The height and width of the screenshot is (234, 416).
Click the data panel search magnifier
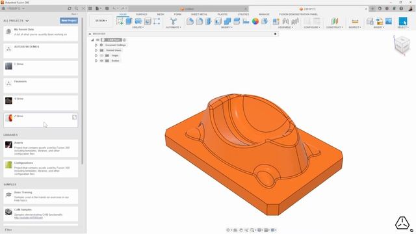pyautogui.click(x=77, y=8)
